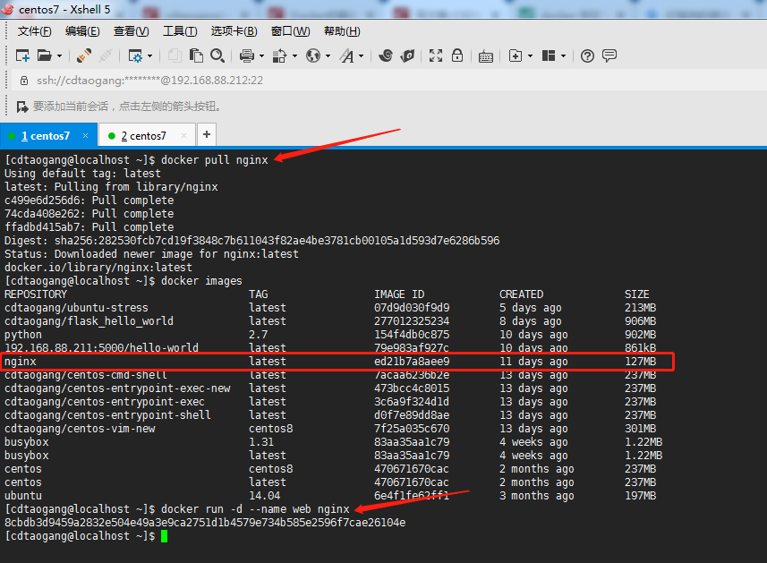Click the Copy icon in toolbar
This screenshot has height=563, width=767.
click(175, 55)
